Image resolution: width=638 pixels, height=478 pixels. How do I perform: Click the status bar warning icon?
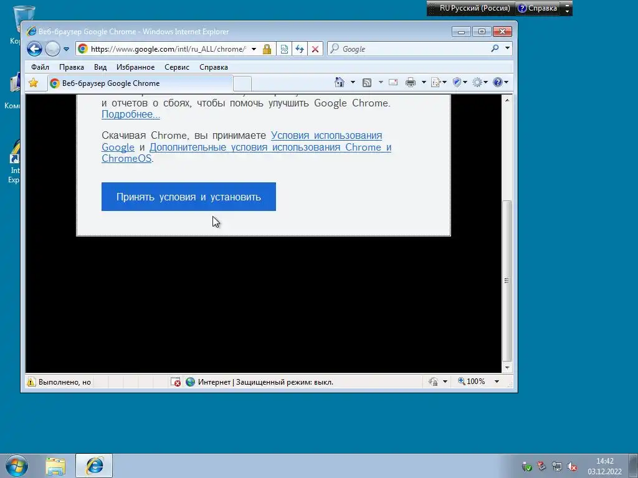click(x=31, y=382)
